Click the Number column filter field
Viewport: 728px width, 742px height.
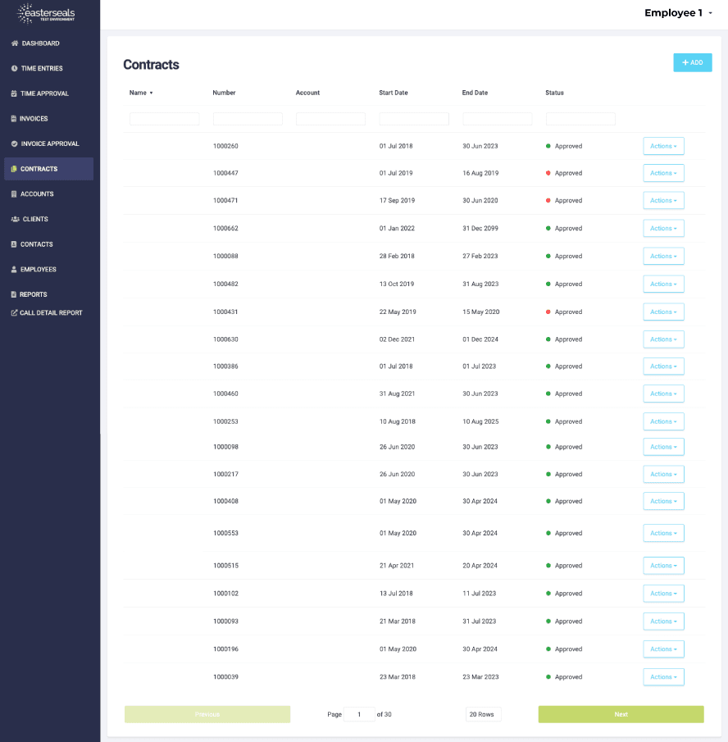click(x=248, y=119)
